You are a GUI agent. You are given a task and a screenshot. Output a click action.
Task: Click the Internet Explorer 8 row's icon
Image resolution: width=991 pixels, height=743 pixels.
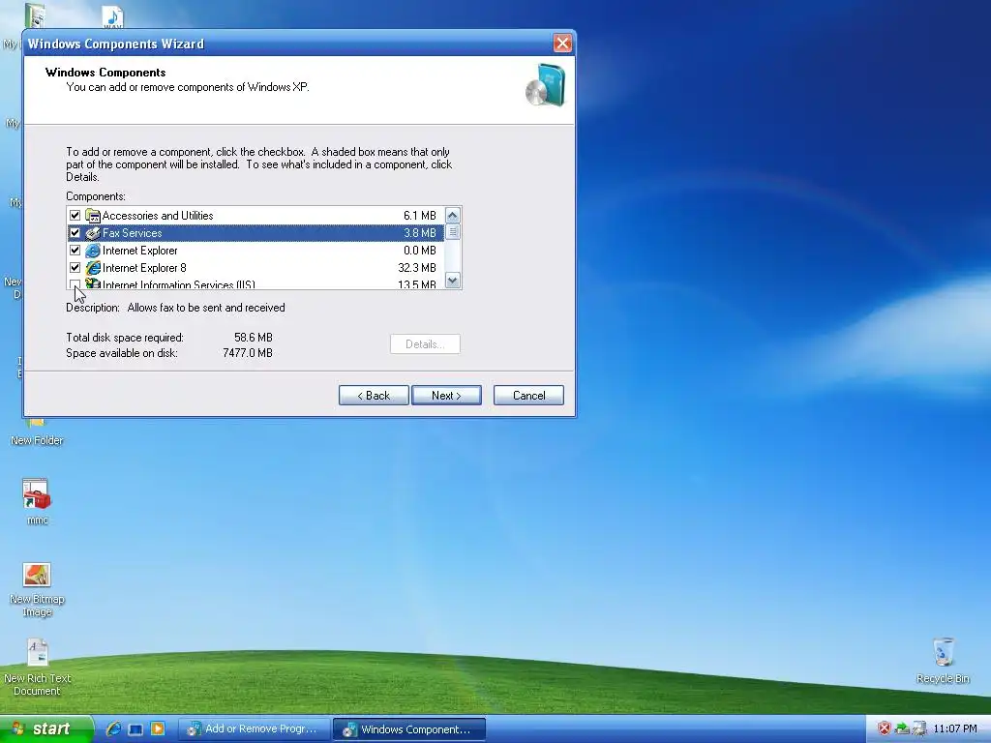click(x=93, y=268)
